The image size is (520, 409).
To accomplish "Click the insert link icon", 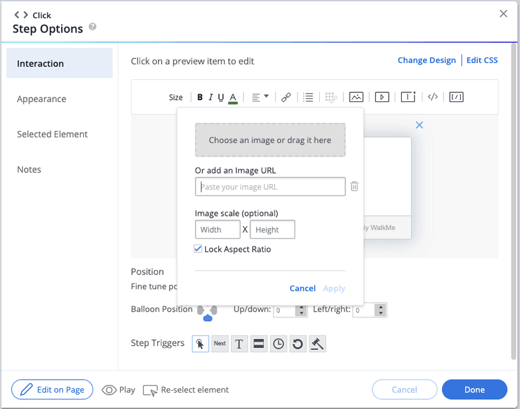I will [x=286, y=98].
